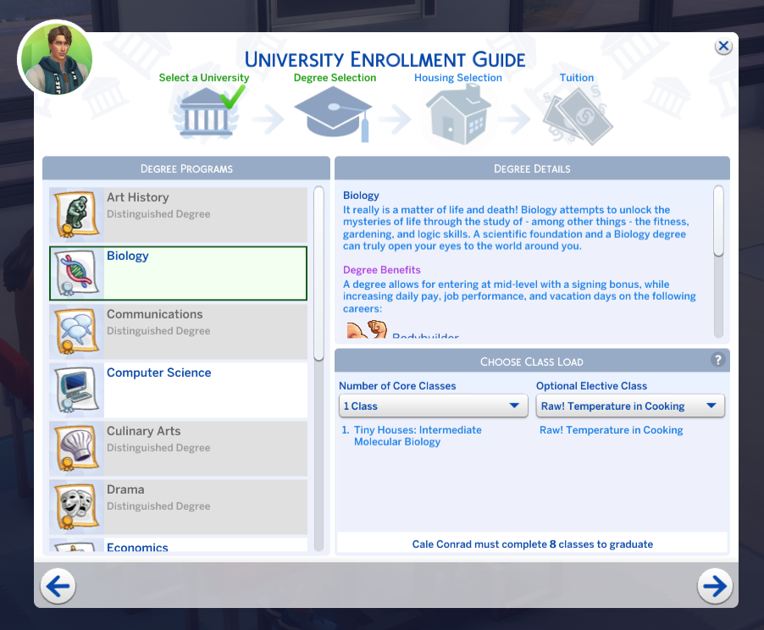
Task: Open the Optional Elective Class dropdown
Action: pos(630,406)
